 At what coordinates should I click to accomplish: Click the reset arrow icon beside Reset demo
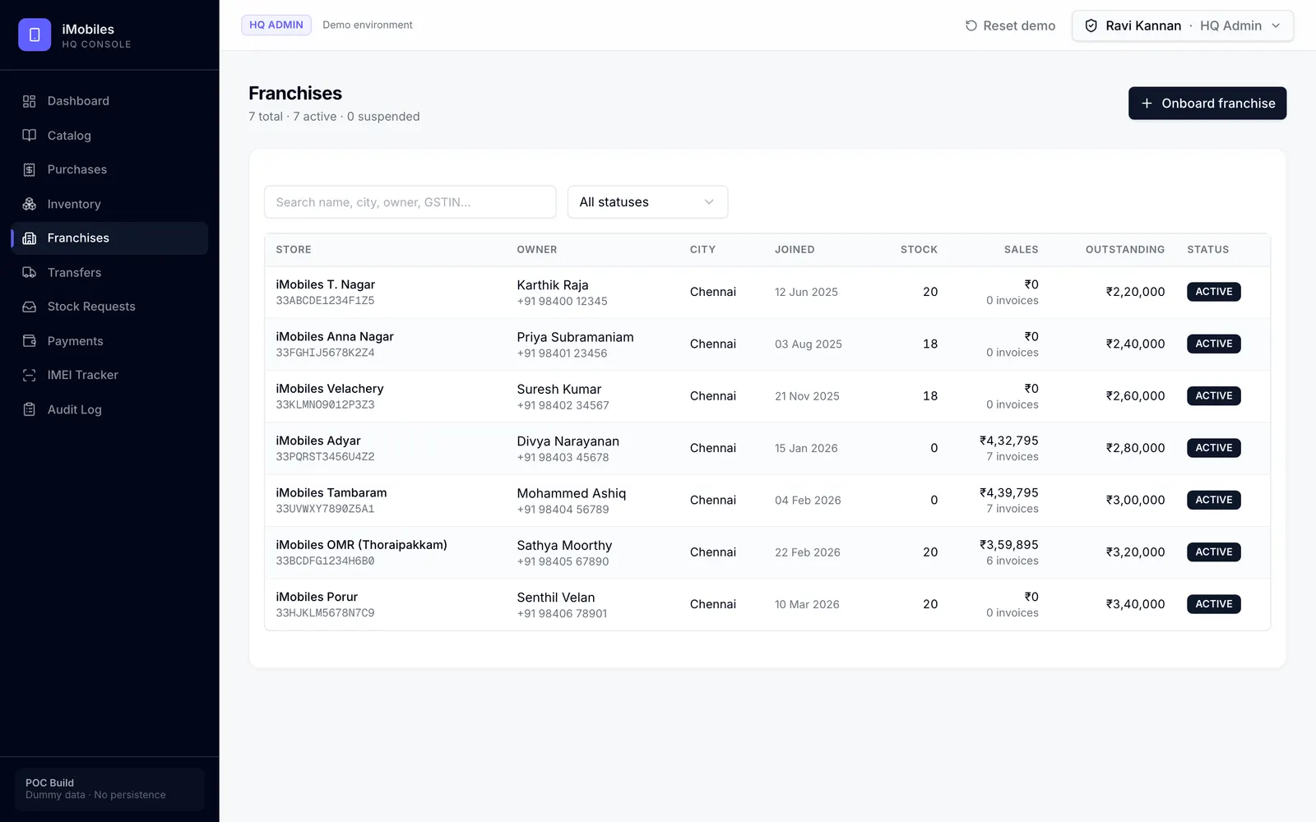click(971, 25)
